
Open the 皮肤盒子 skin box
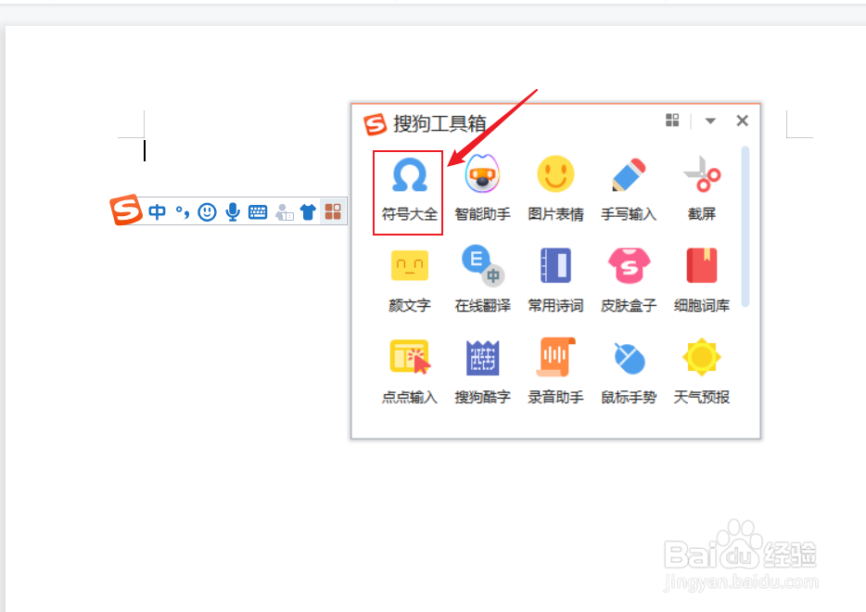click(x=629, y=282)
